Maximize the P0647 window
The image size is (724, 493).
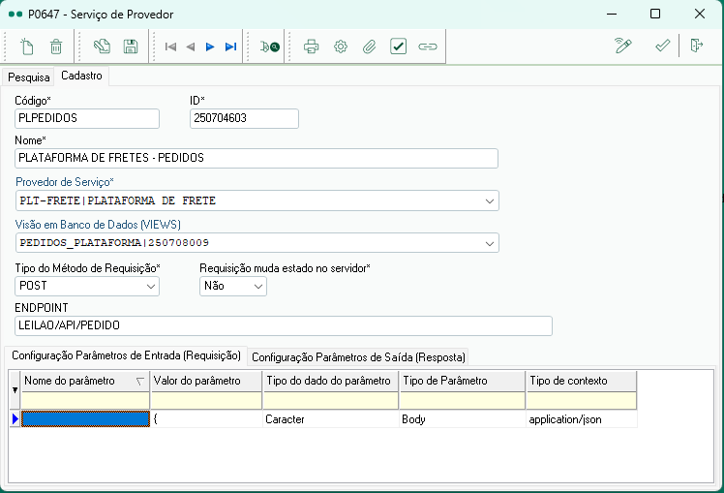tap(654, 14)
